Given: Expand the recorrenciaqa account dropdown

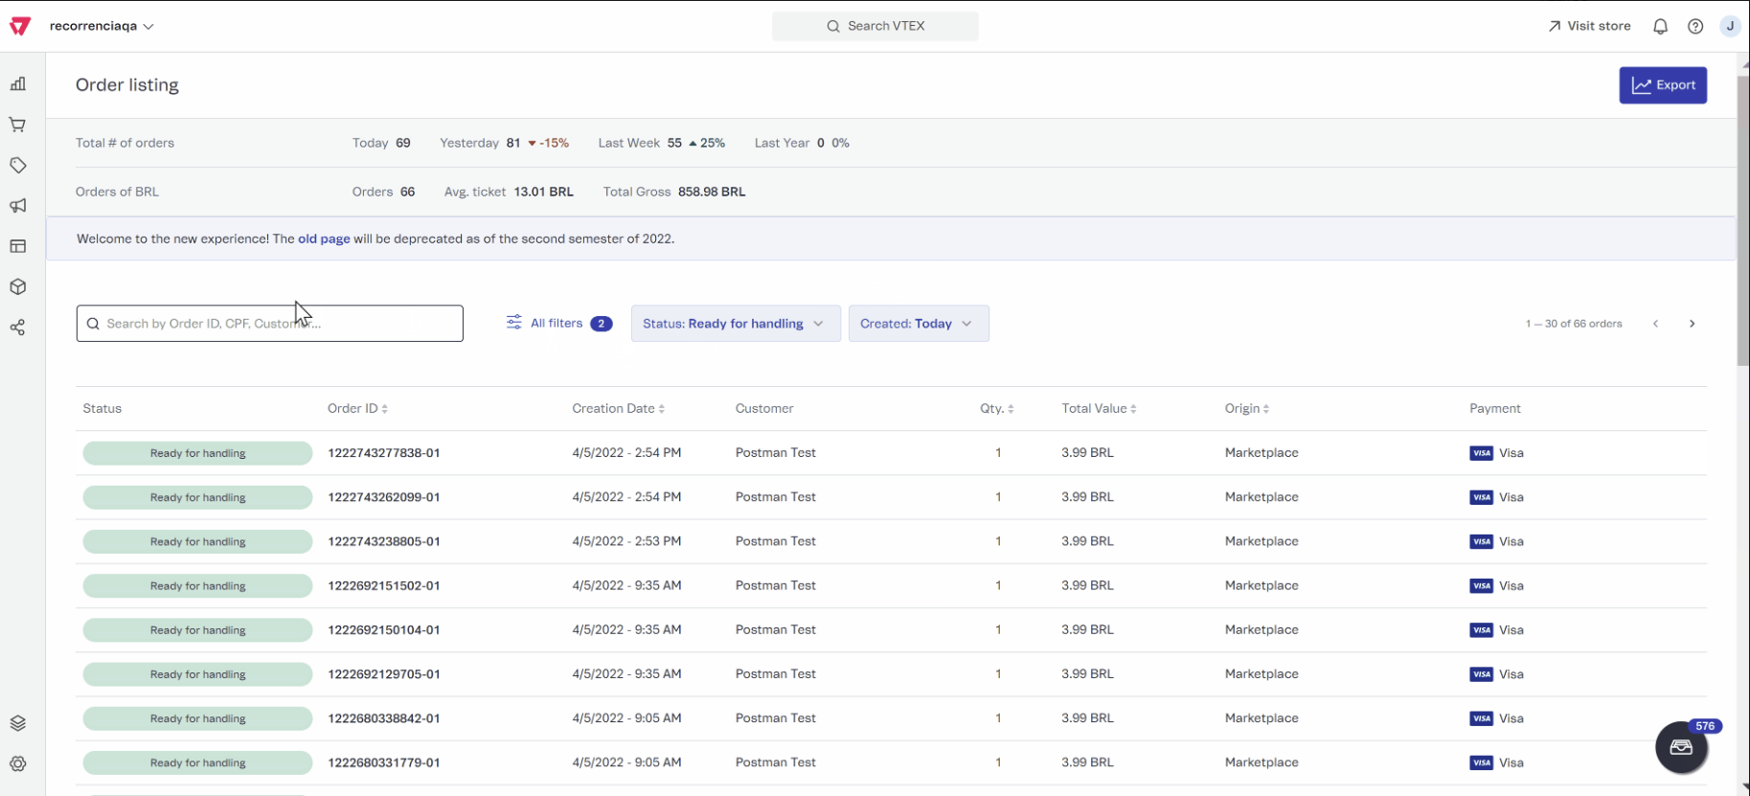Looking at the screenshot, I should pos(102,27).
